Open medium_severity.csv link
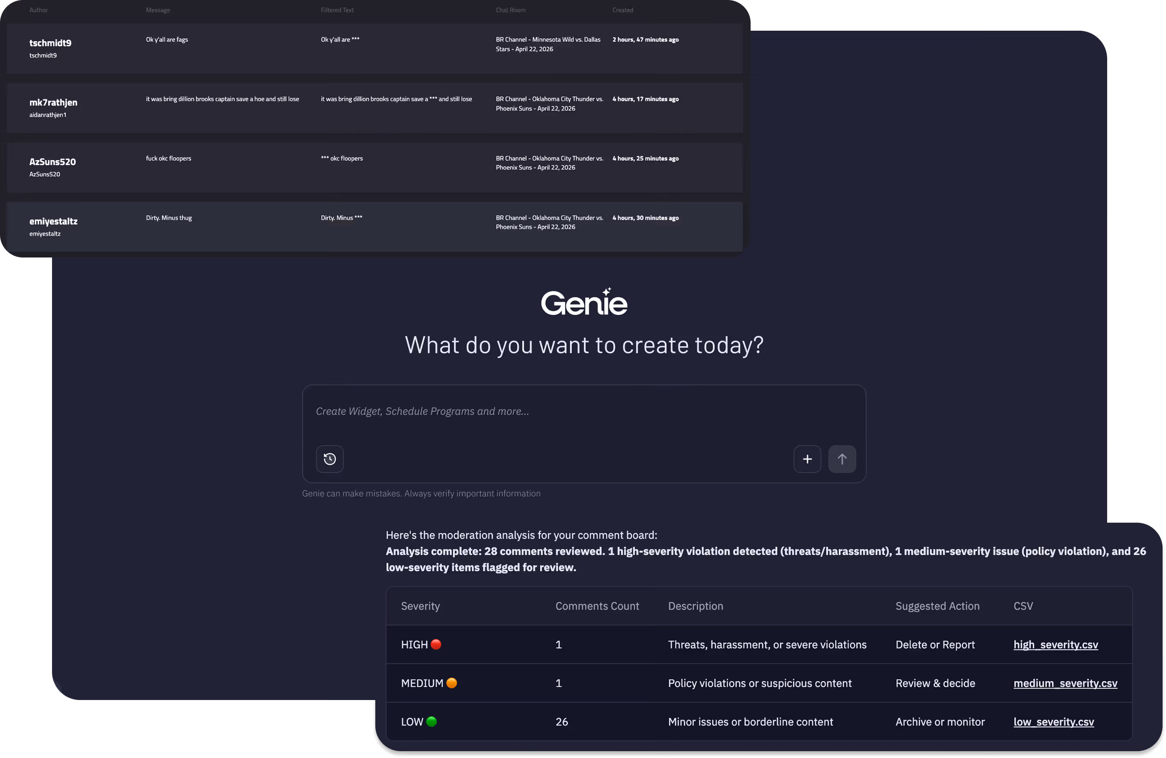This screenshot has height=758, width=1166. (x=1065, y=683)
